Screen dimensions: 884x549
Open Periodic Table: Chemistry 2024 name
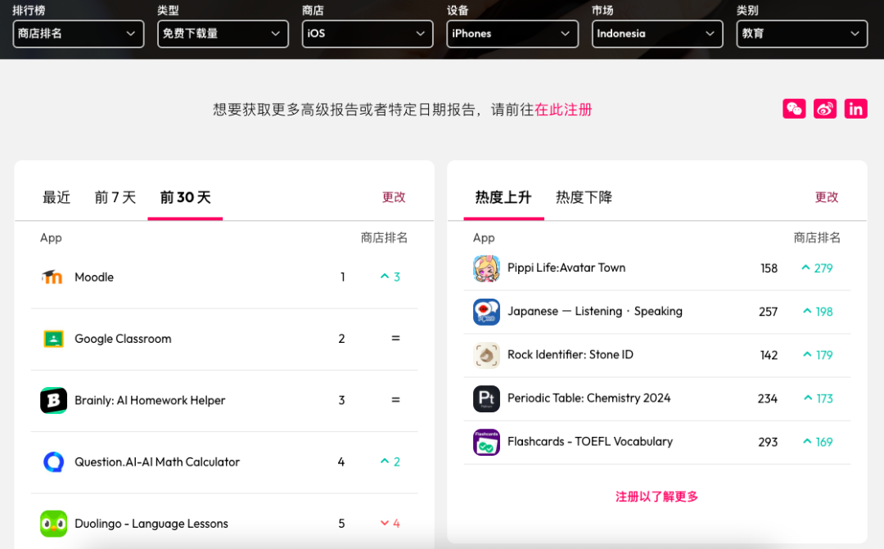pos(589,398)
